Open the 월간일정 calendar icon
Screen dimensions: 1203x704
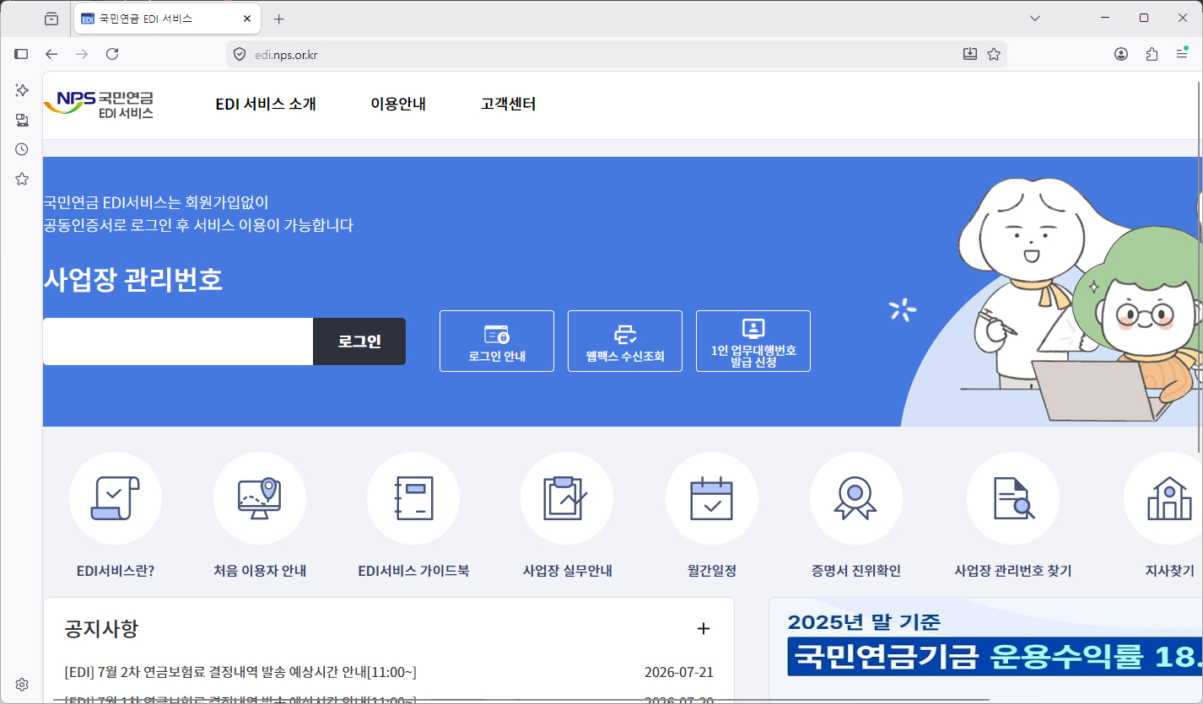pos(712,498)
